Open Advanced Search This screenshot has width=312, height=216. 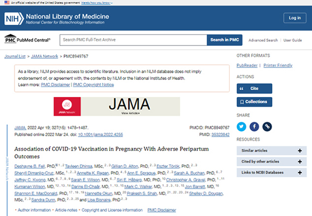(x=263, y=40)
